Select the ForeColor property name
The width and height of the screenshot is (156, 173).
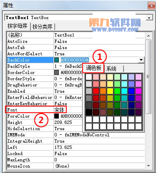[18, 116]
